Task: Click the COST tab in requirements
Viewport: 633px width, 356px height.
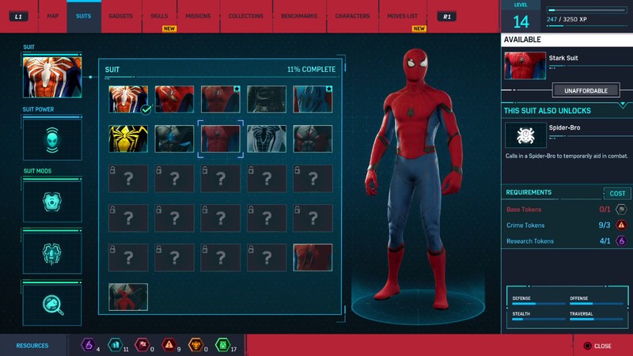Action: (617, 193)
